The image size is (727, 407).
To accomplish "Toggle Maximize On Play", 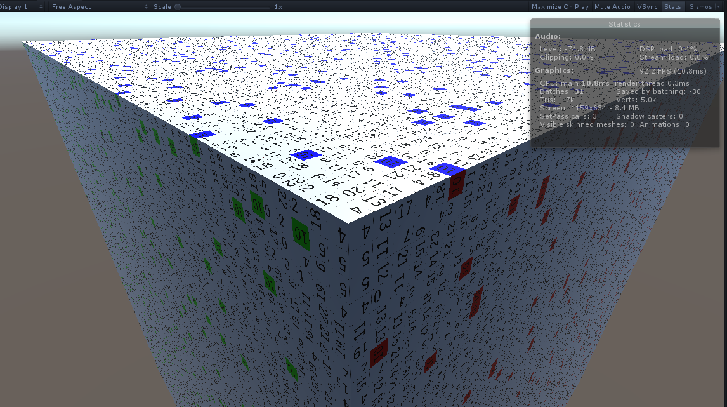I will 560,6.
